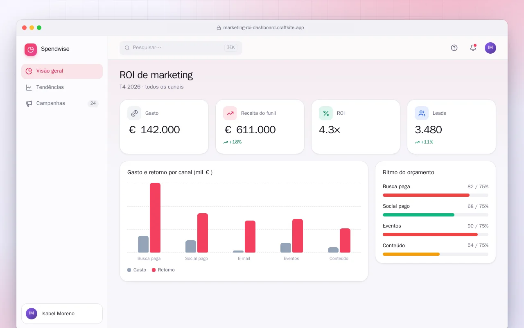
Task: Click the Social pago Retorno bar
Action: coord(203,233)
